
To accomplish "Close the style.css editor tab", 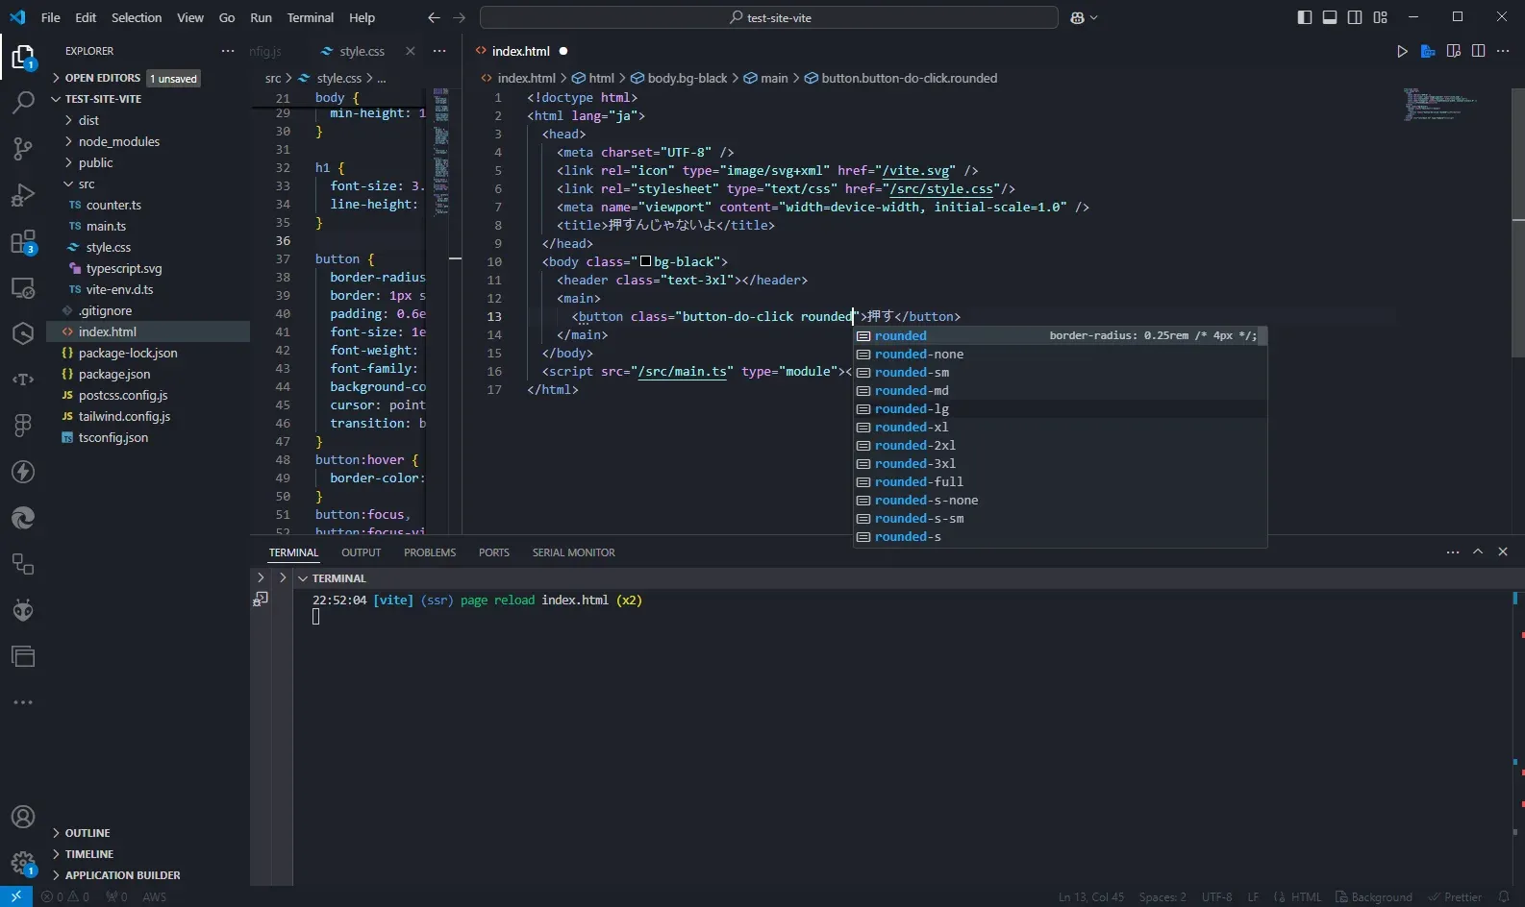I will (411, 51).
